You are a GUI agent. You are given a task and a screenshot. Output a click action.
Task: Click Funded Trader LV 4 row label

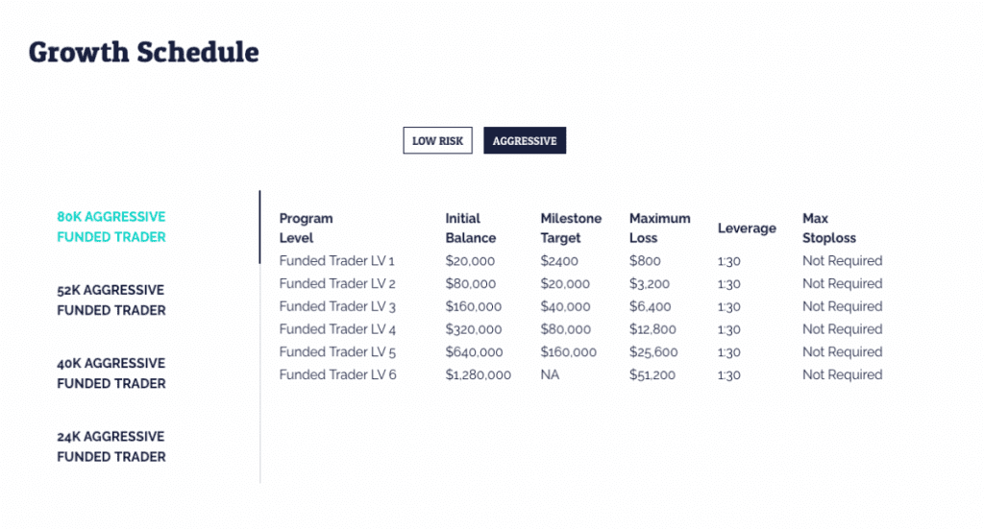(337, 329)
